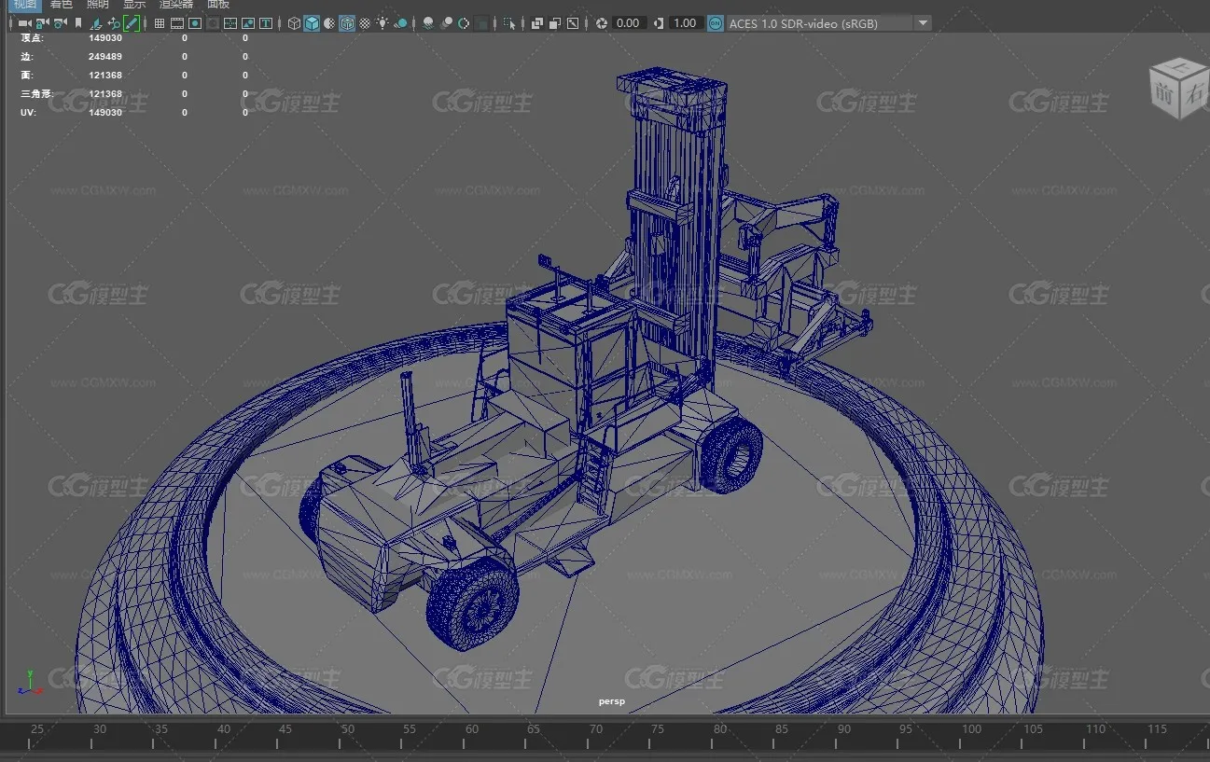The height and width of the screenshot is (762, 1210).
Task: Toggle Textured display mode
Action: point(365,23)
